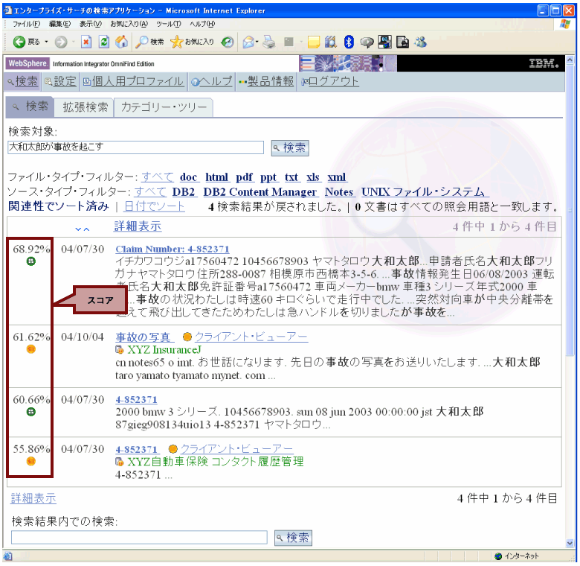This screenshot has width=580, height=566.
Task: Click the Mail envelope icon
Action: pos(248,42)
